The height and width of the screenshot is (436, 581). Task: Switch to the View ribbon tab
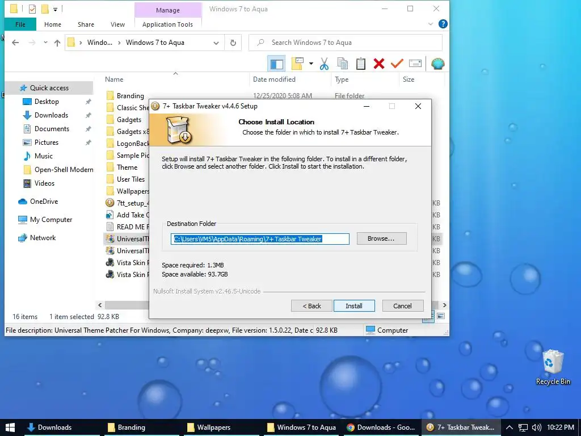pyautogui.click(x=117, y=24)
